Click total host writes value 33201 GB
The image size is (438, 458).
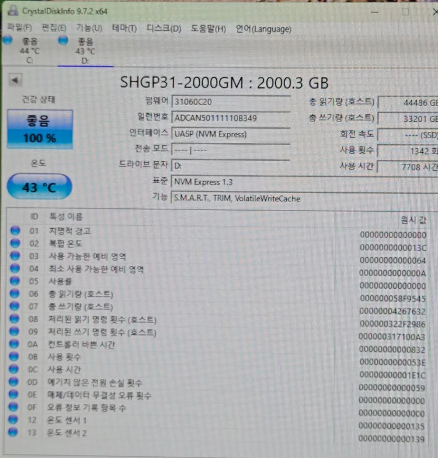408,118
